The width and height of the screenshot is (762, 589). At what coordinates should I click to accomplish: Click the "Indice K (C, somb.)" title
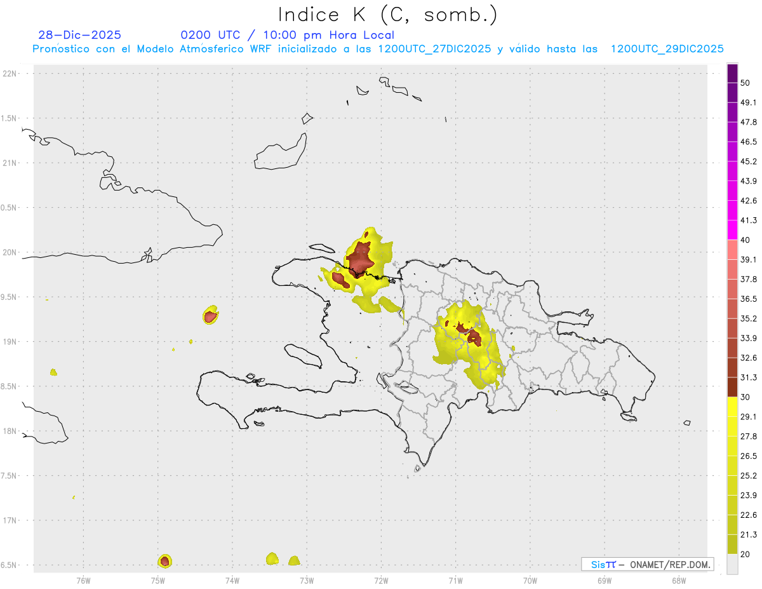pos(387,15)
